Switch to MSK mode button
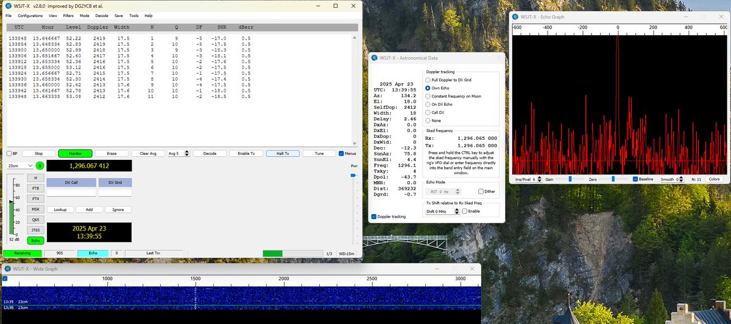731x324 pixels. [36, 209]
